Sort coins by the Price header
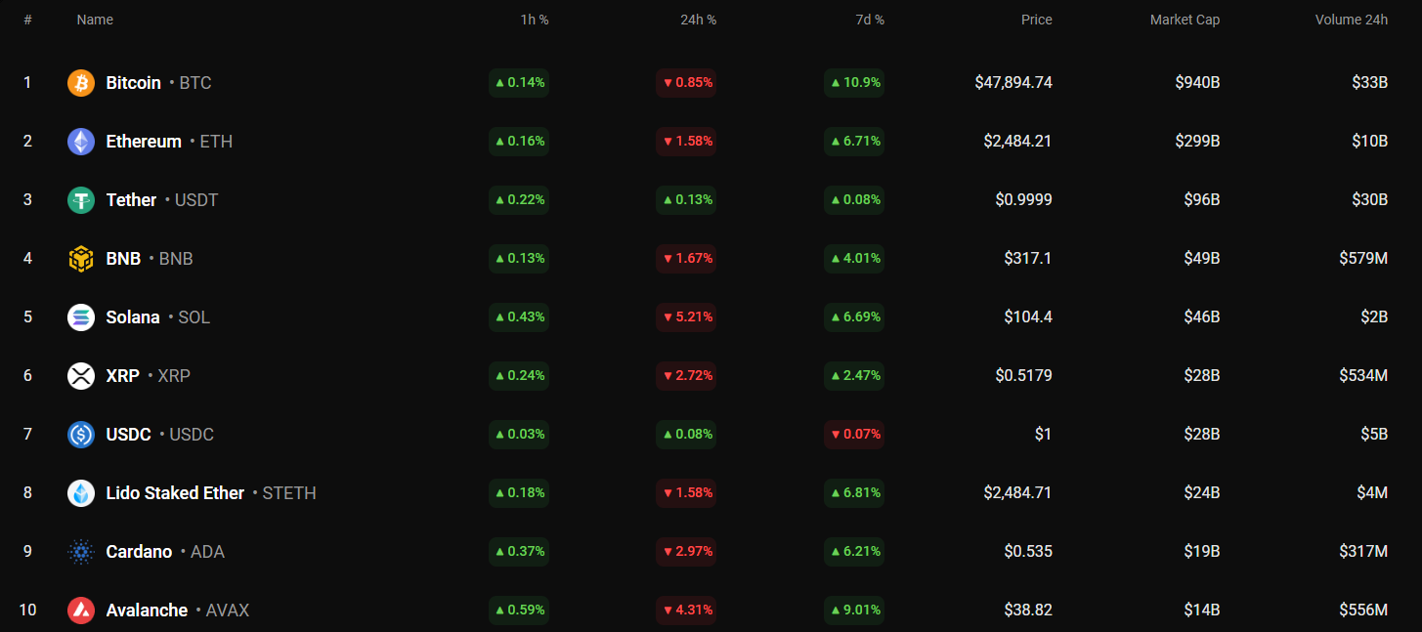This screenshot has height=632, width=1422. coord(1036,20)
